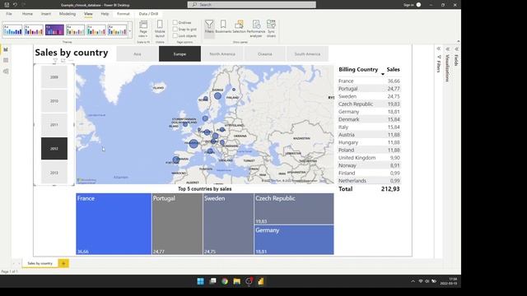Click the France treemap tile

coord(114,224)
